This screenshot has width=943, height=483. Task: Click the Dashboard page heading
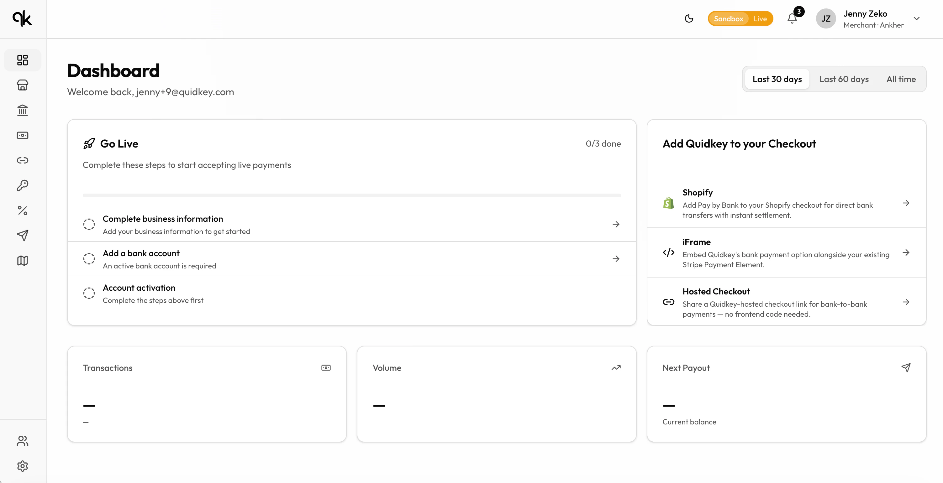113,70
